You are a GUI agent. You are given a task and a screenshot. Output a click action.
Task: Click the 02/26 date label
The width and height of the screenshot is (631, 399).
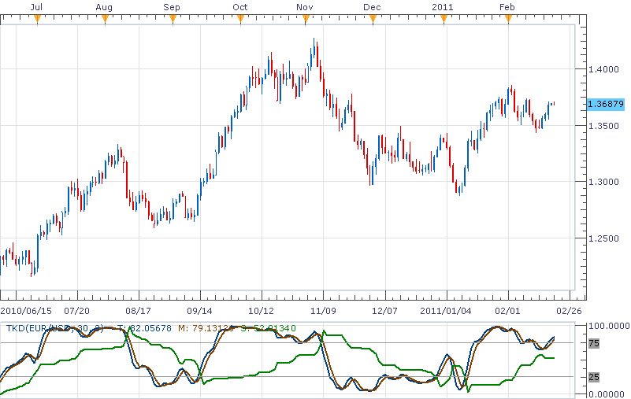[569, 311]
